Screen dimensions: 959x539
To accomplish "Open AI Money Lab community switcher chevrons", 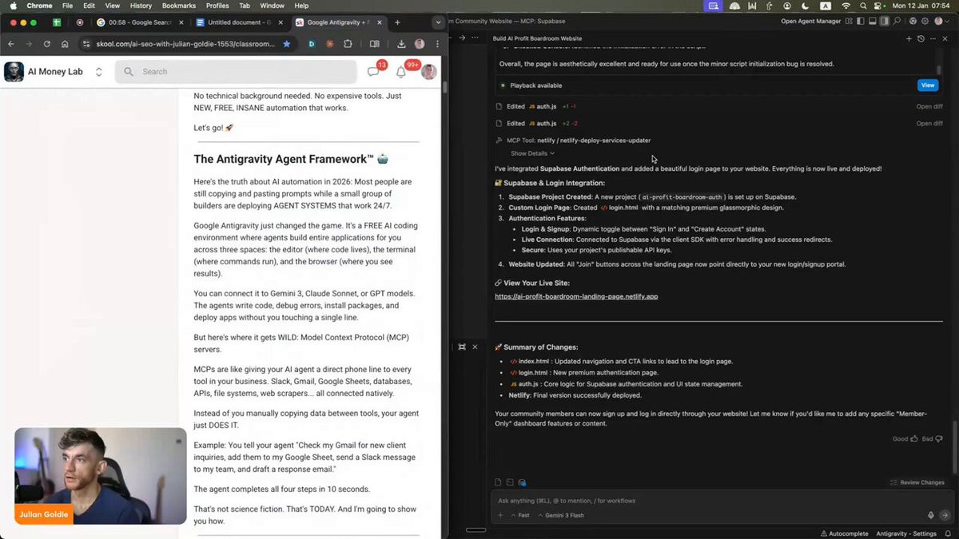I will pos(98,72).
